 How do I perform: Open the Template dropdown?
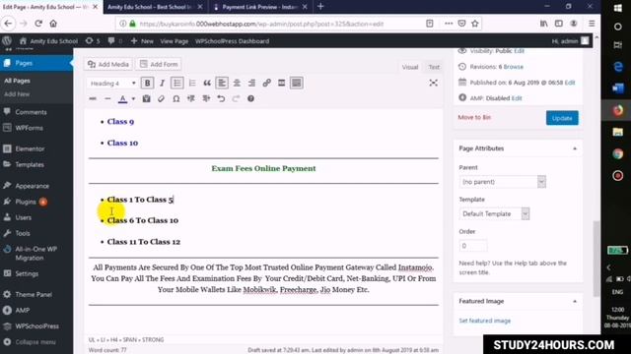click(x=494, y=213)
